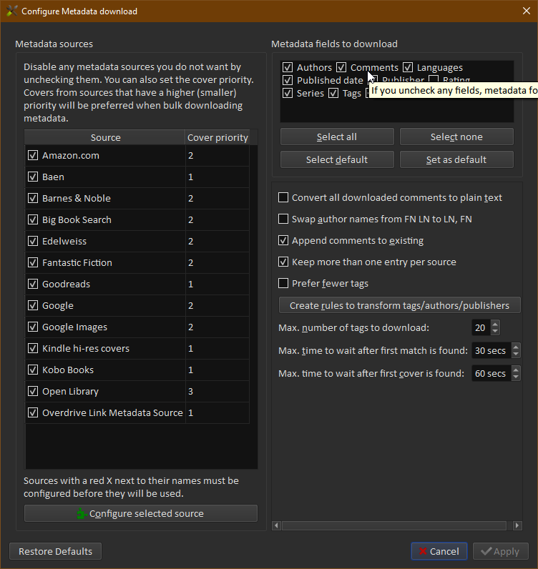
Task: Enable Prefer fewer tags option
Action: pos(283,283)
